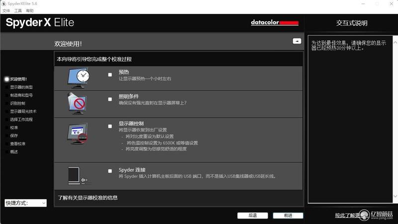Select the 查看校准 step in sidebar
The image size is (398, 224).
click(x=17, y=144)
